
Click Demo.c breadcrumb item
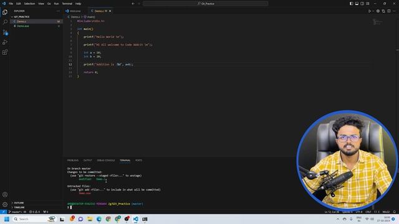coord(74,17)
